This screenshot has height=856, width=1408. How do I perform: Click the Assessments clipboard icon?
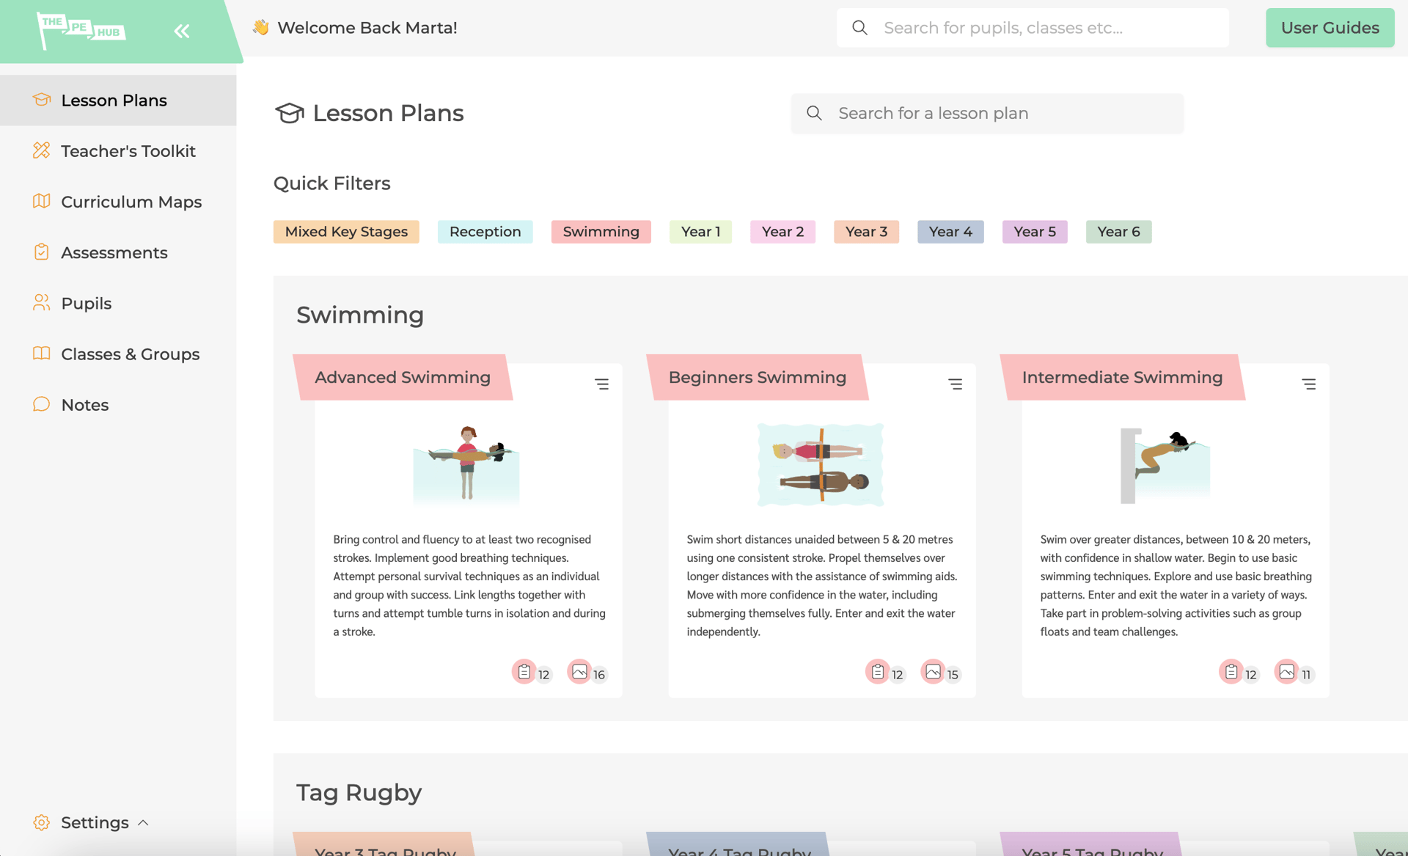(x=42, y=252)
